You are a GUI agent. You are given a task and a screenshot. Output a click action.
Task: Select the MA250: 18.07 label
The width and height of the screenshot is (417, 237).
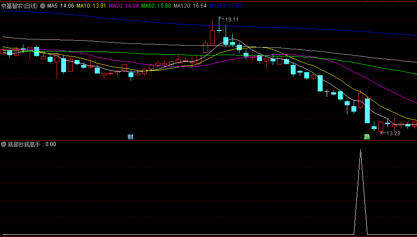[226, 6]
